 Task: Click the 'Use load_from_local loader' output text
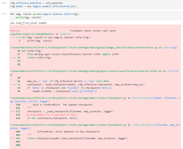pos(29,23)
